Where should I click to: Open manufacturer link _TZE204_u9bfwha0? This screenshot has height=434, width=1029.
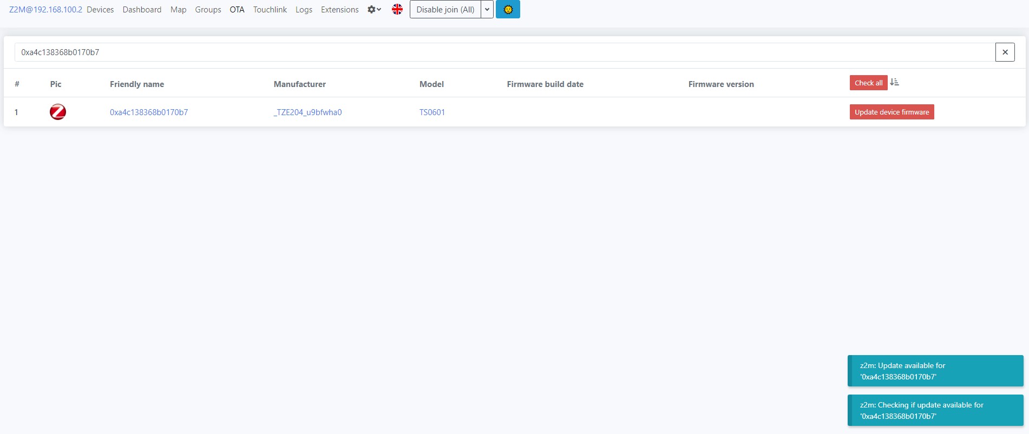pyautogui.click(x=307, y=112)
